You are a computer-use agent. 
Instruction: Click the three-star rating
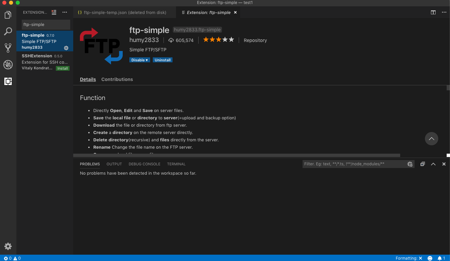click(x=219, y=40)
